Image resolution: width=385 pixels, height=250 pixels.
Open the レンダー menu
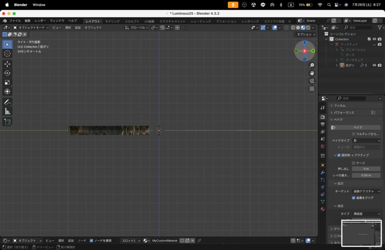click(40, 21)
